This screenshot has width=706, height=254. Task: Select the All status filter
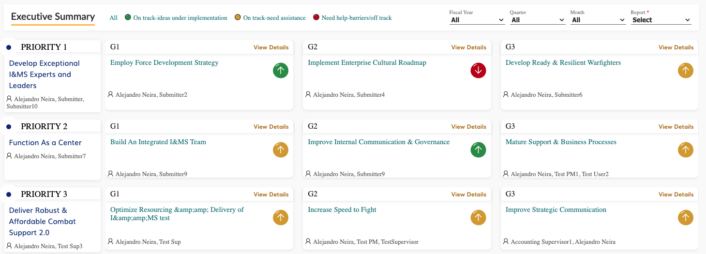[x=114, y=18]
